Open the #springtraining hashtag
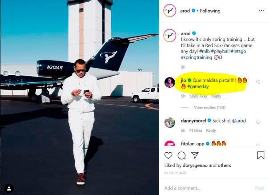The width and height of the screenshot is (269, 195). coord(196,57)
